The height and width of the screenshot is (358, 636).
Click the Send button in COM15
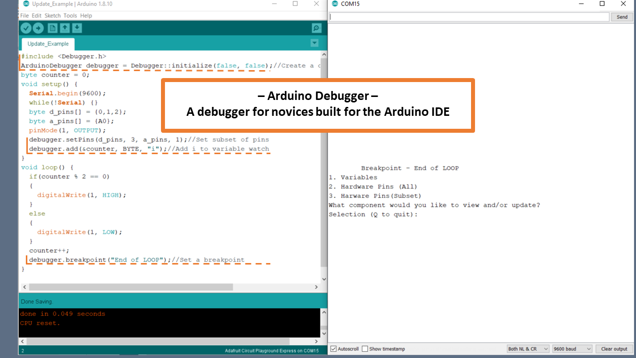pos(622,17)
